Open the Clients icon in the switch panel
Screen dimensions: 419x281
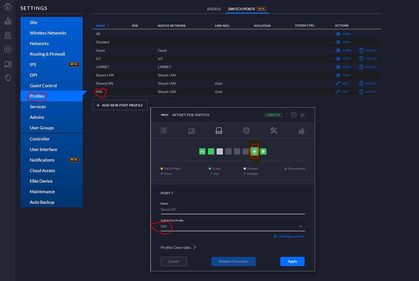[x=191, y=130]
